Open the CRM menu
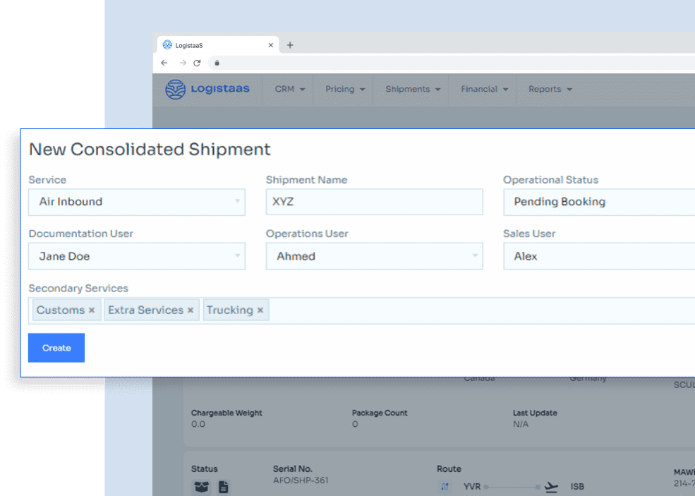The image size is (695, 496). [x=290, y=89]
